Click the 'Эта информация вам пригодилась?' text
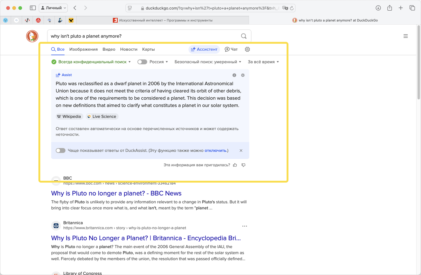Image resolution: width=421 pixels, height=275 pixels. 197,165
